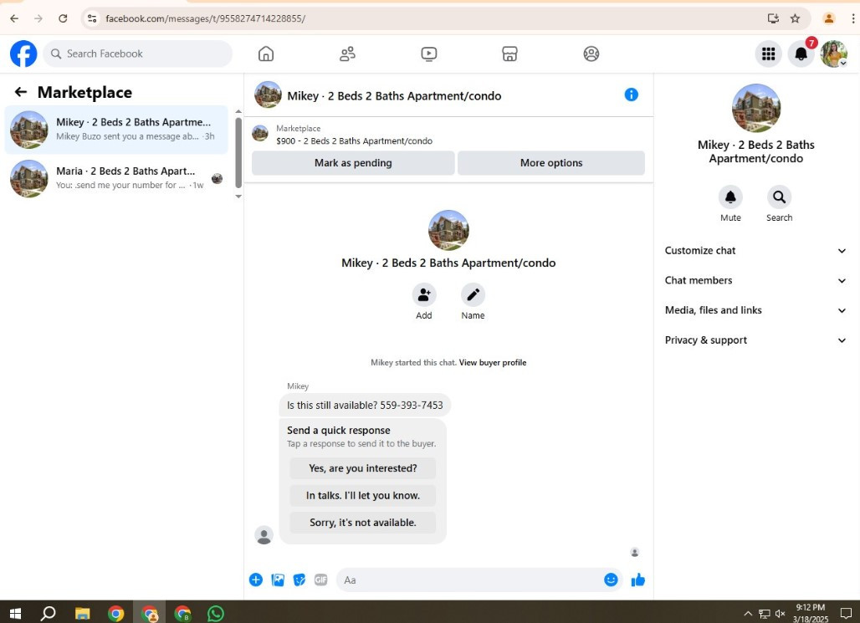Go to Home feed icon
860x623 pixels.
(266, 54)
